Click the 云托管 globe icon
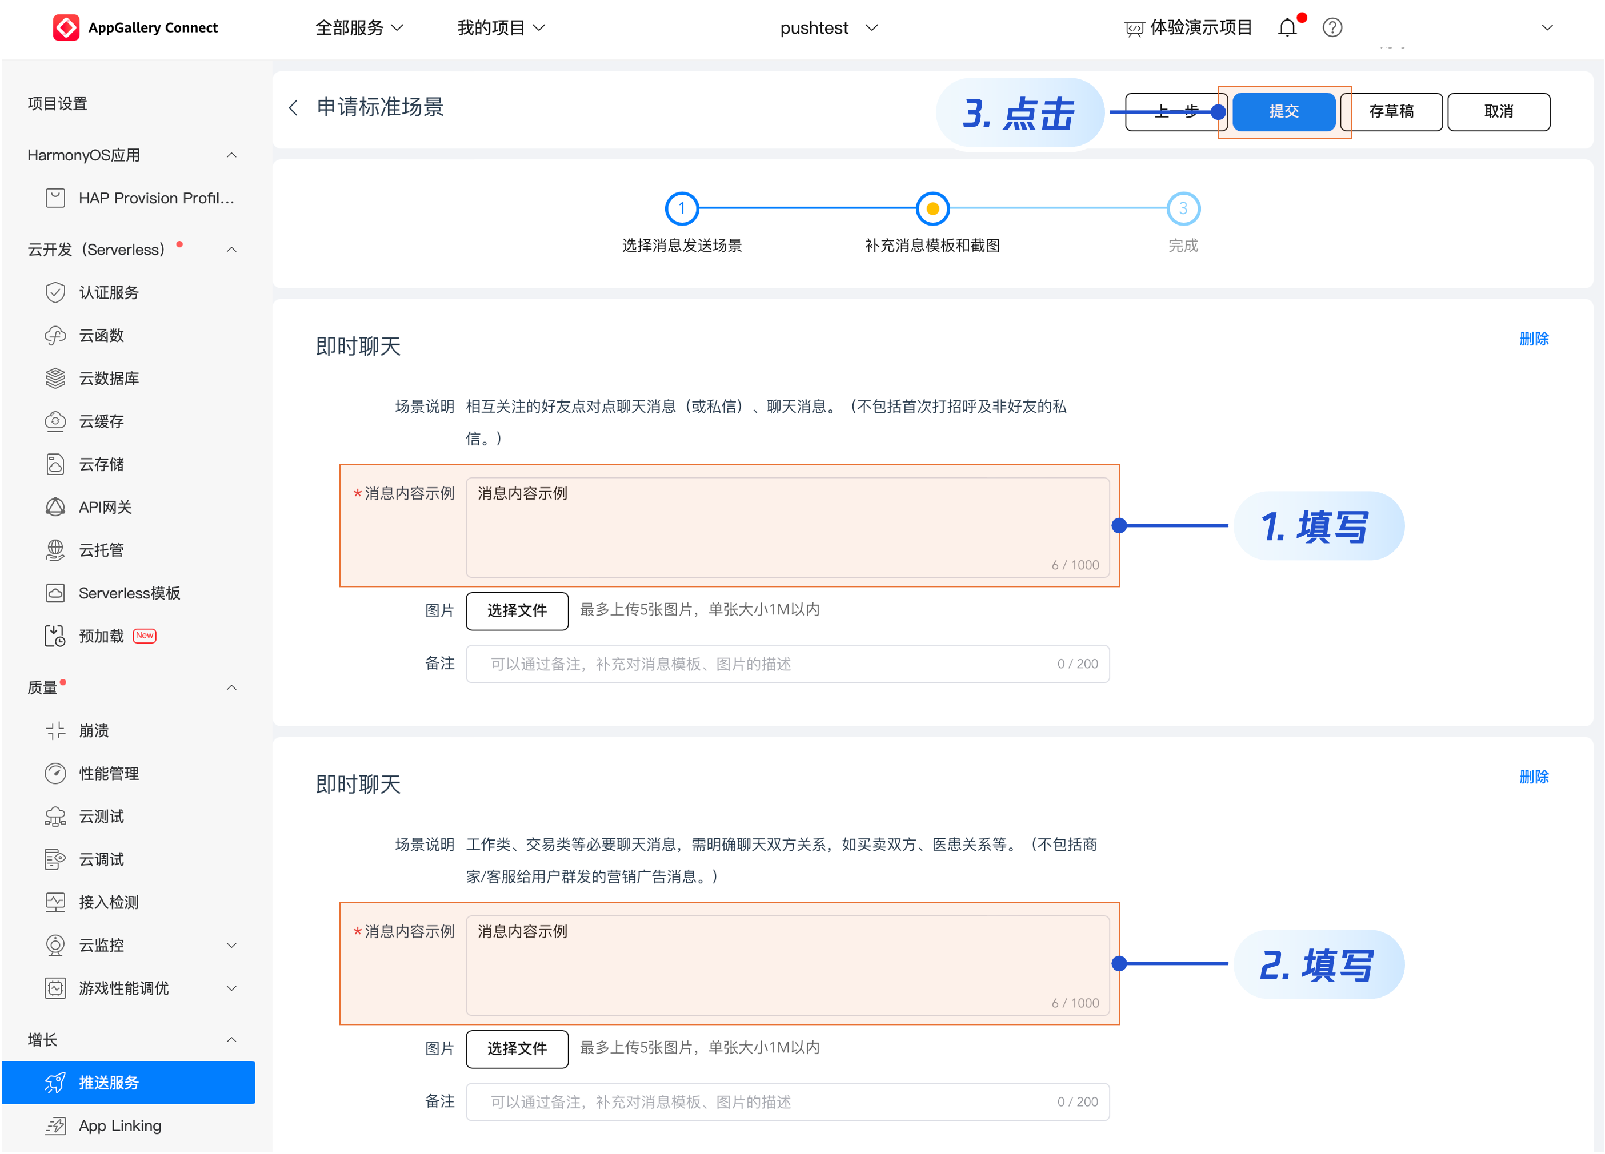This screenshot has width=1605, height=1154. [55, 550]
